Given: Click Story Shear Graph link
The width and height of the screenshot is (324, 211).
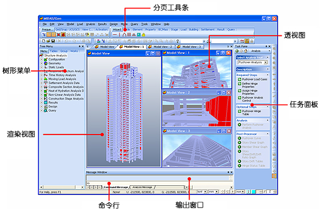Looking at the screenshot, I should (x=253, y=142).
